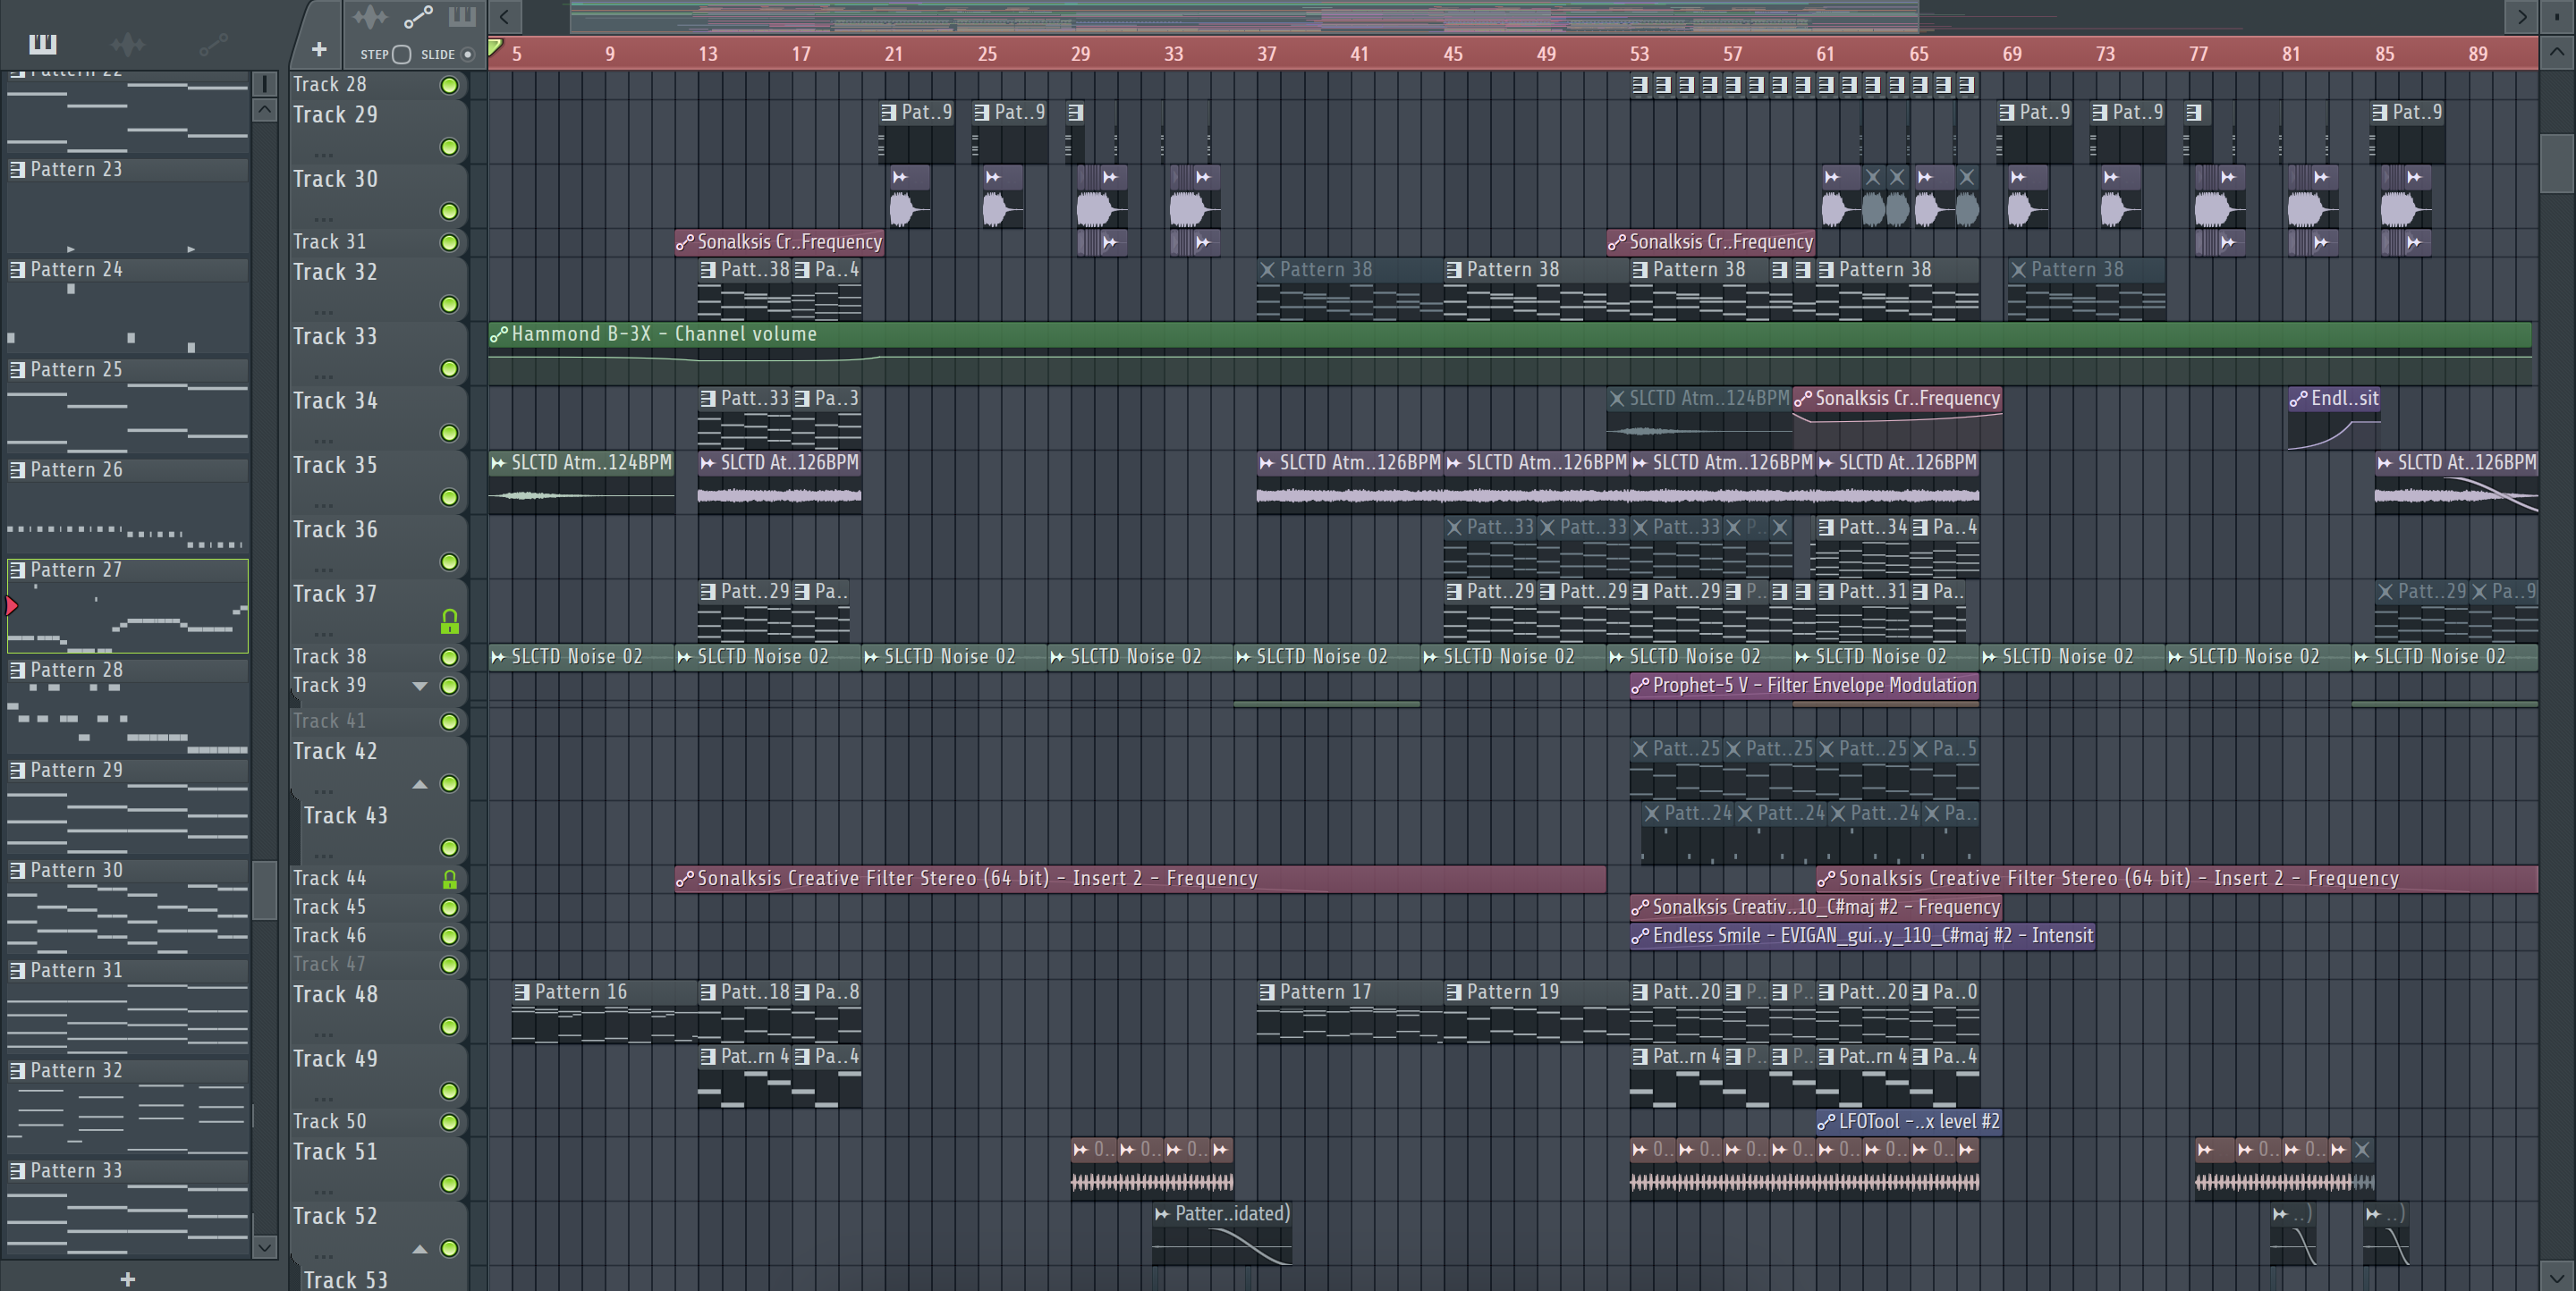Add a new track with the plus button
This screenshot has width=2576, height=1291.
coord(319,49)
